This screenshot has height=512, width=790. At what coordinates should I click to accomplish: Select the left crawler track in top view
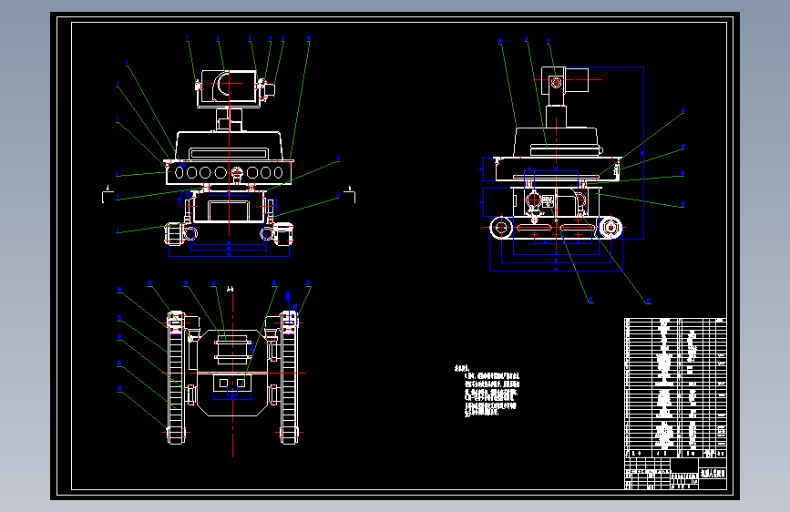pos(176,378)
